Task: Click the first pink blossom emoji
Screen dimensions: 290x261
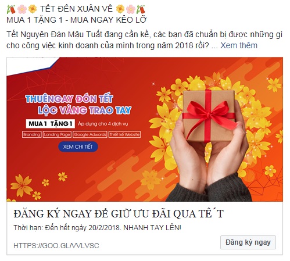Action: 22,9
